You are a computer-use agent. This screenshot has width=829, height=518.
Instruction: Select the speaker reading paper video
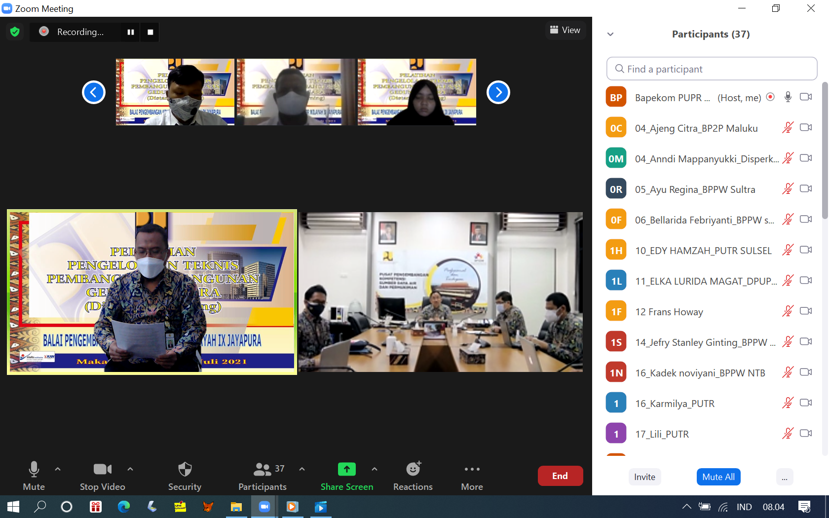152,292
